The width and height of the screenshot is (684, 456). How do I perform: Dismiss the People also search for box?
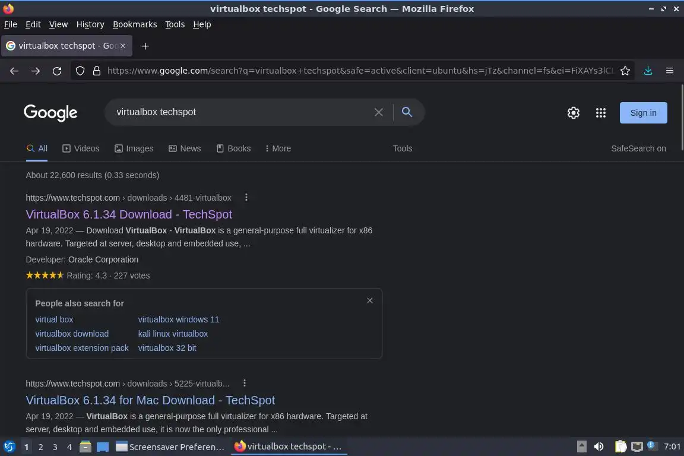point(369,300)
